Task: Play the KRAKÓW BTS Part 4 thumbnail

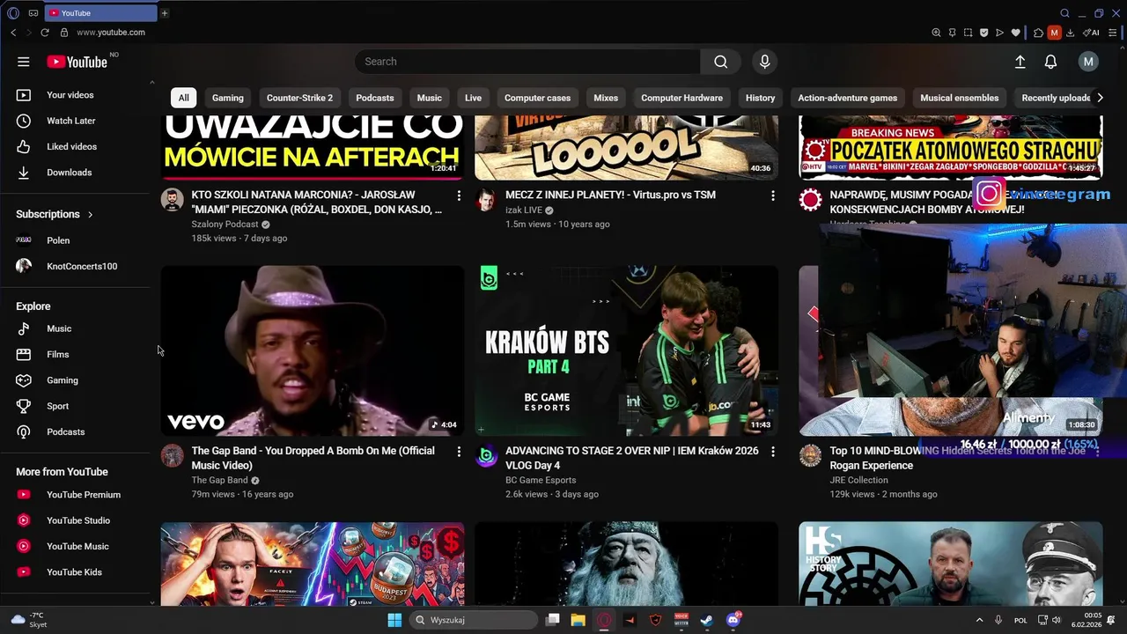Action: pos(626,351)
